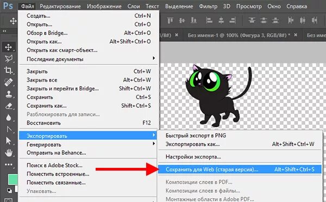This screenshot has width=326, height=202.
Task: Expand Последние документы submenu
Action: coord(89,59)
